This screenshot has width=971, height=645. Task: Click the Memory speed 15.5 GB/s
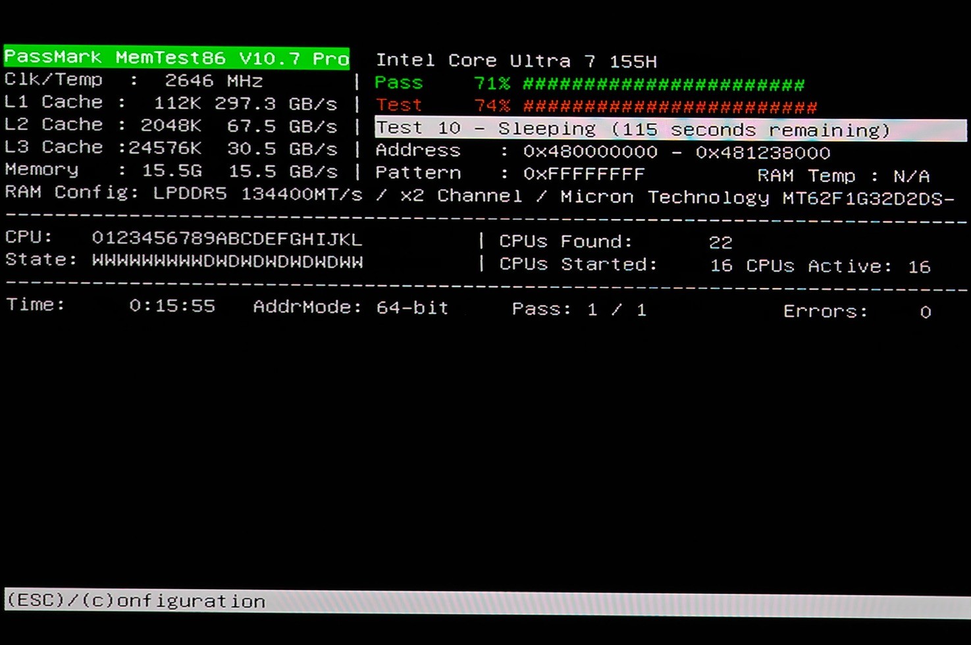282,172
